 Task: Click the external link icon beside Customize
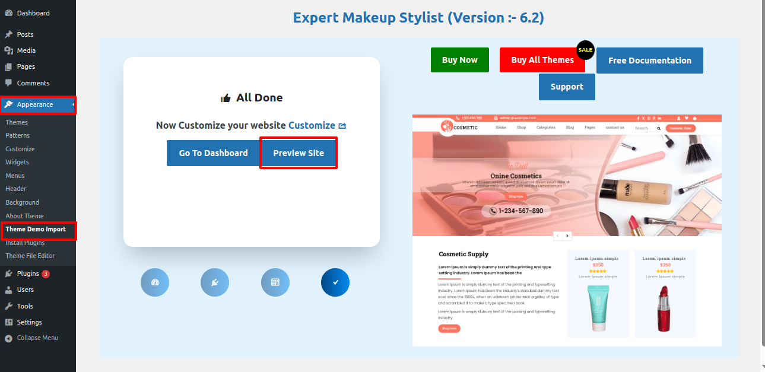tap(342, 126)
